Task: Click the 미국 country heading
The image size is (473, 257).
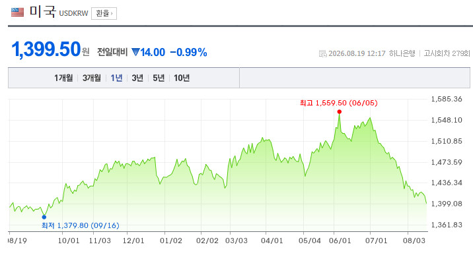Action: [x=42, y=11]
